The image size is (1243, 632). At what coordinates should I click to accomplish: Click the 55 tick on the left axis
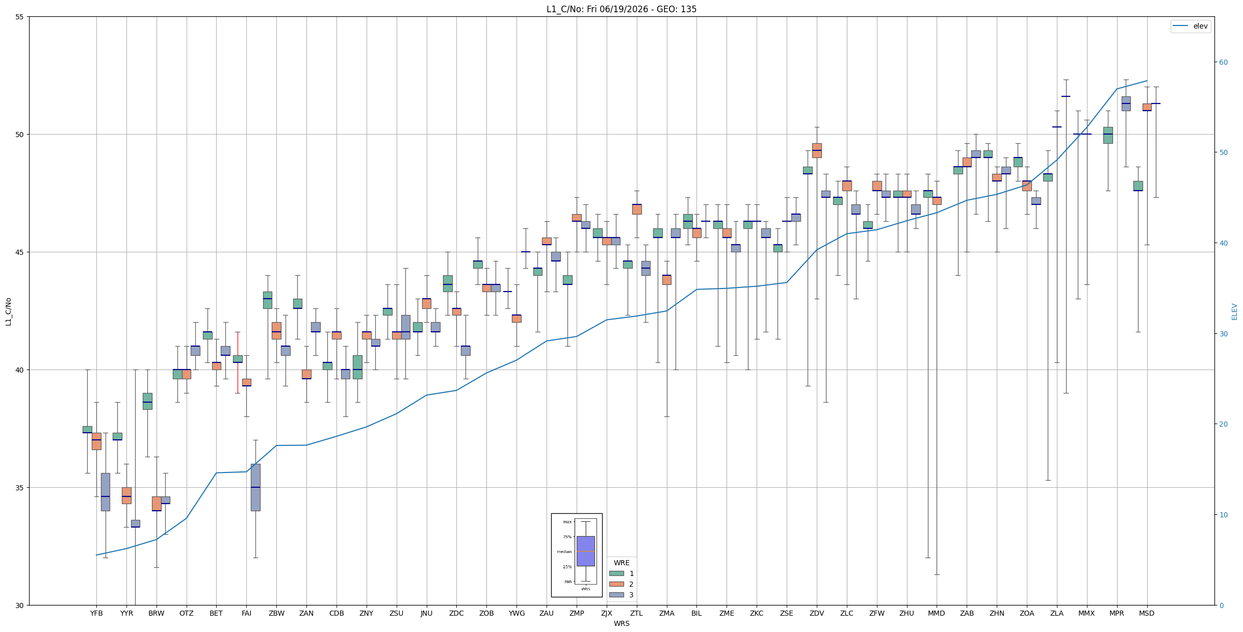click(19, 17)
